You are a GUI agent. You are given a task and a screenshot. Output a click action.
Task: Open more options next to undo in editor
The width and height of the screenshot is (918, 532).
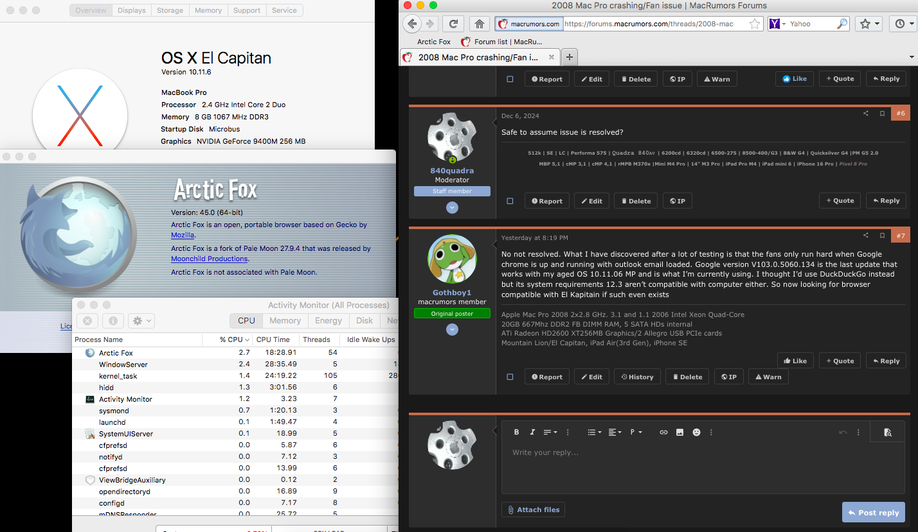coord(858,433)
